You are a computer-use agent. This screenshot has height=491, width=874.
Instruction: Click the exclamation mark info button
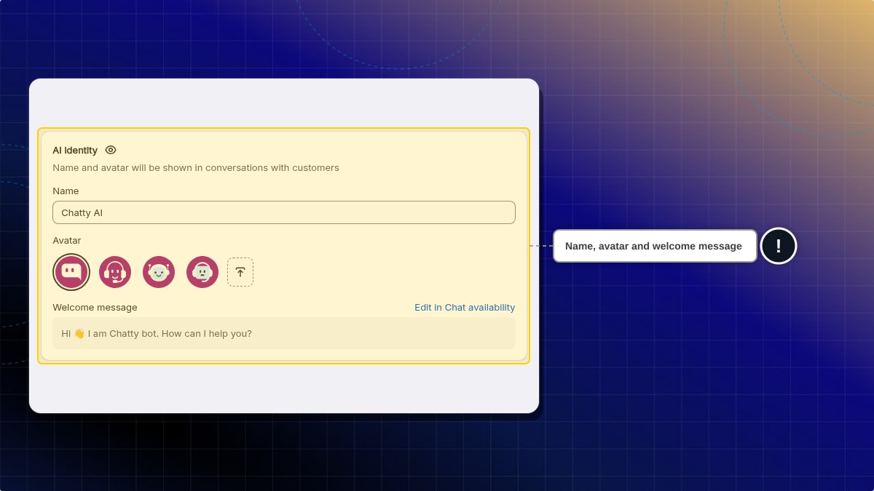(x=779, y=246)
